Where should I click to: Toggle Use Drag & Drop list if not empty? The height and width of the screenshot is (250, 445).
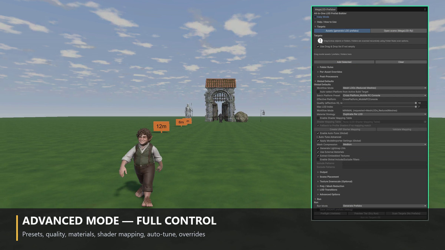point(318,47)
